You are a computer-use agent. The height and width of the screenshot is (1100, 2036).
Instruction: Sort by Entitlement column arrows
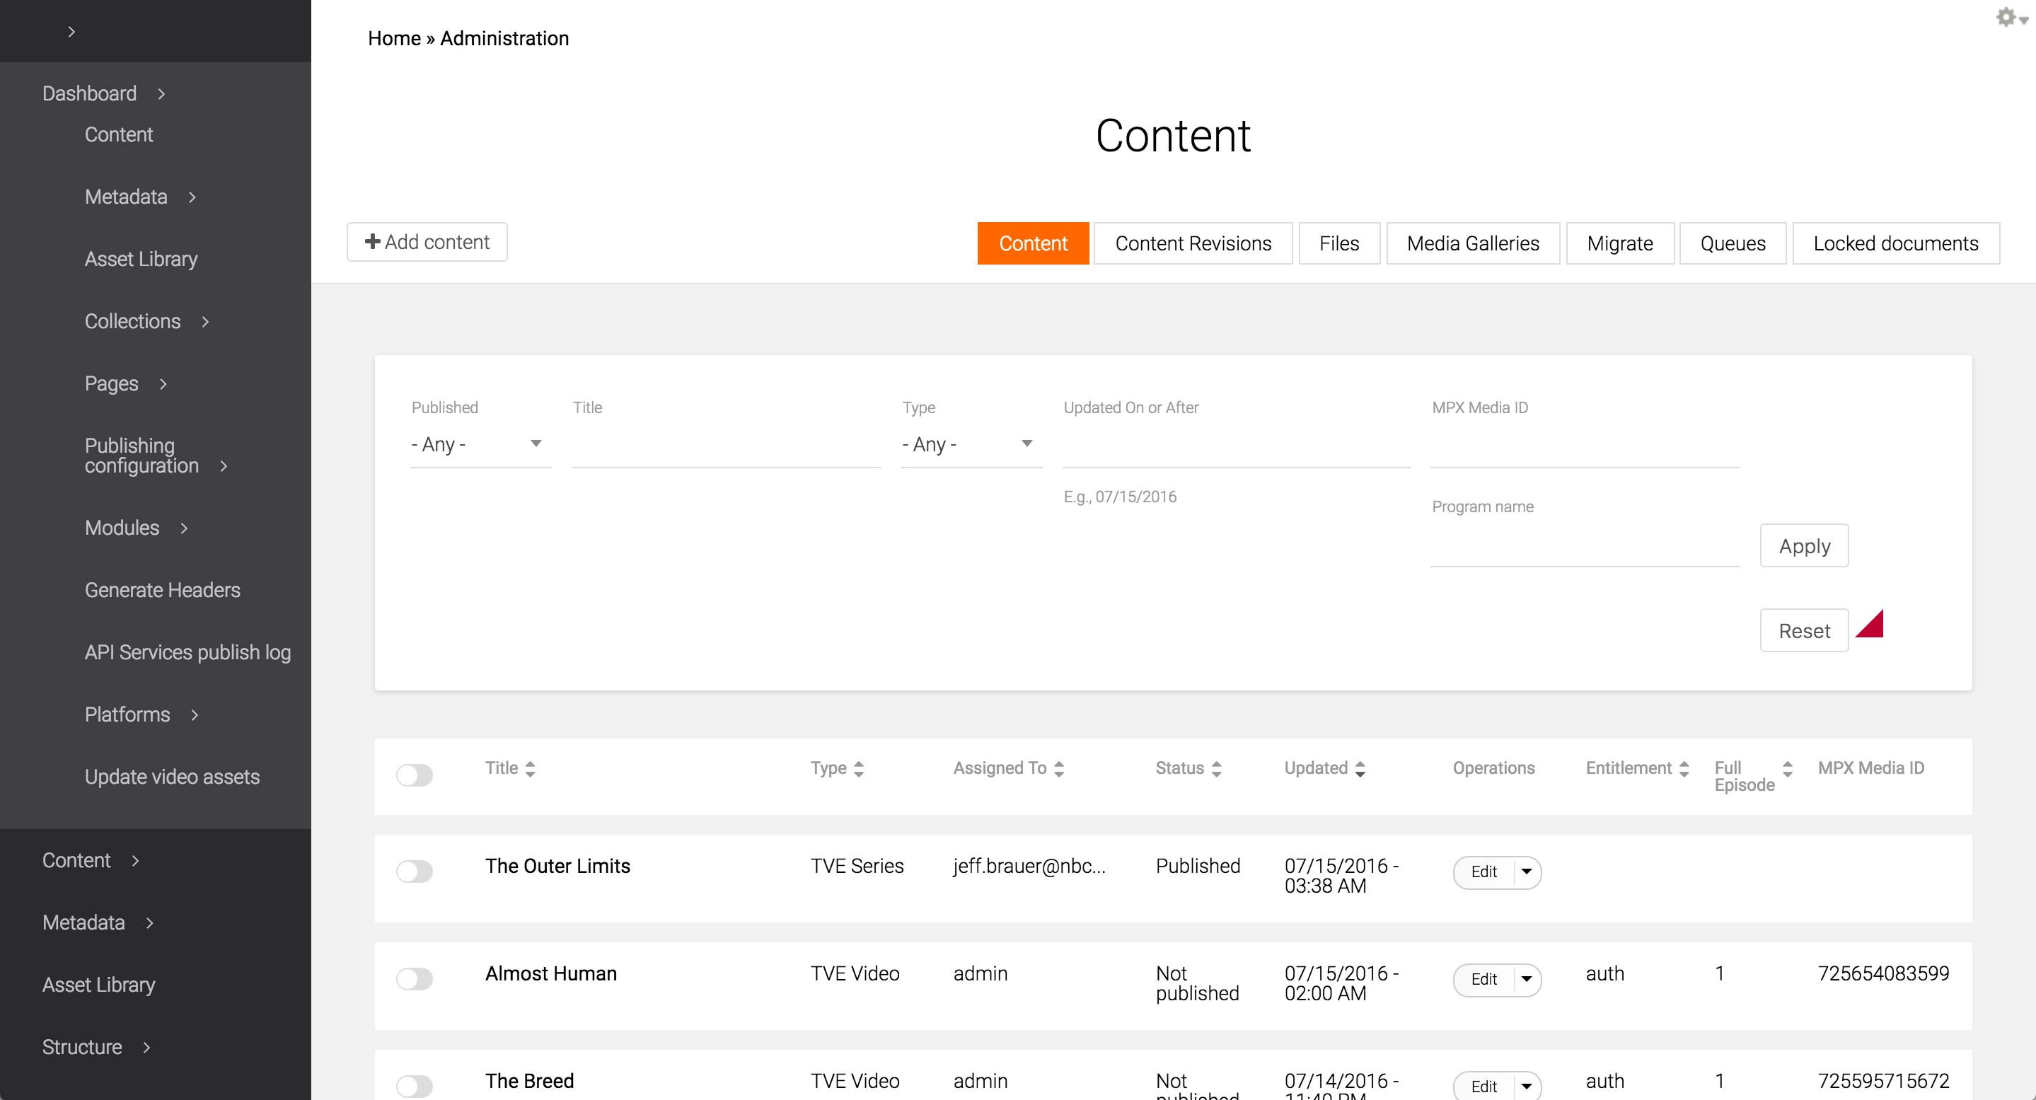[x=1684, y=768]
